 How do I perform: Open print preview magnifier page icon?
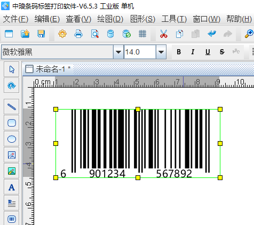pyautogui.click(x=94, y=34)
